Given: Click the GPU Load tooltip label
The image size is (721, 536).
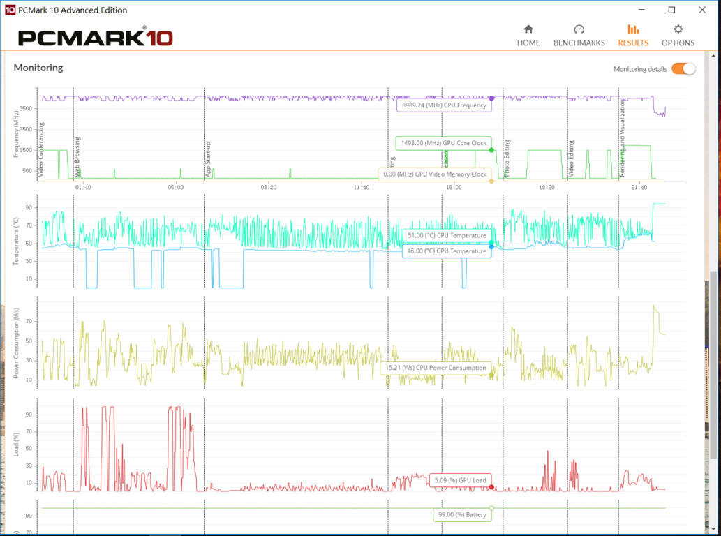Looking at the screenshot, I should [460, 480].
